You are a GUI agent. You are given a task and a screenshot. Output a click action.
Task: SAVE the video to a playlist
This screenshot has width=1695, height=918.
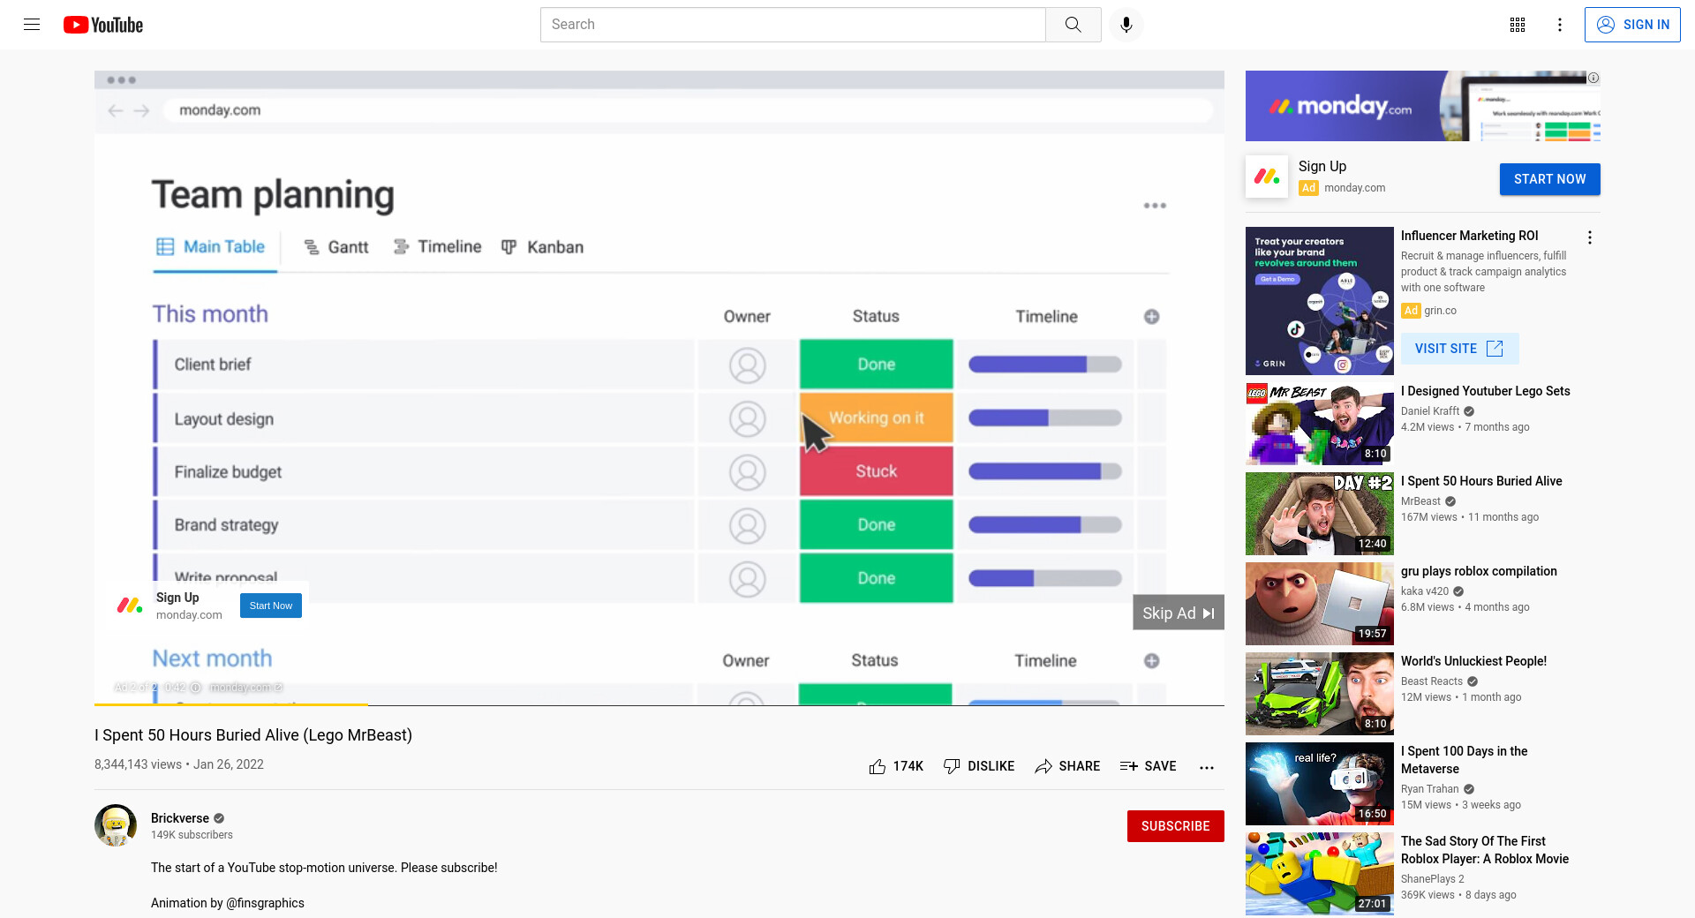pyautogui.click(x=1148, y=766)
